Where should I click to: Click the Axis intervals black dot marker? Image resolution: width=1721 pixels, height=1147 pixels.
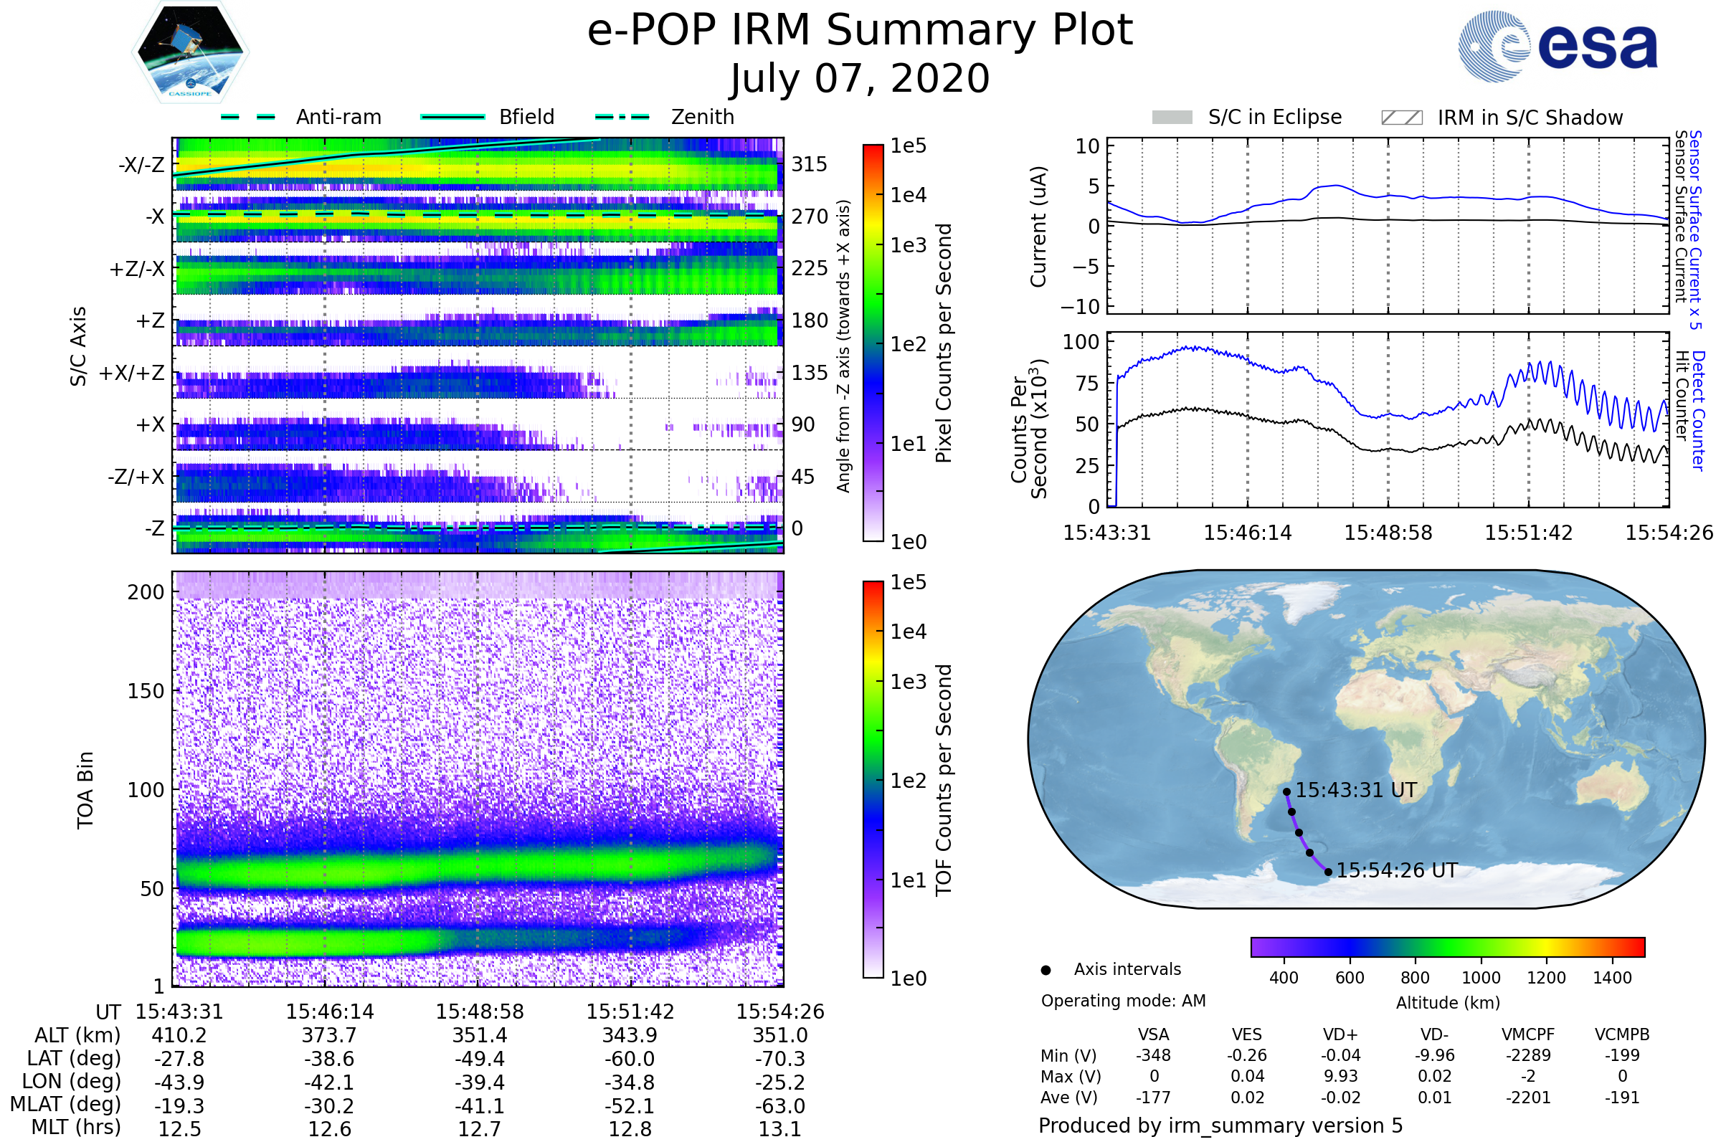(1046, 970)
